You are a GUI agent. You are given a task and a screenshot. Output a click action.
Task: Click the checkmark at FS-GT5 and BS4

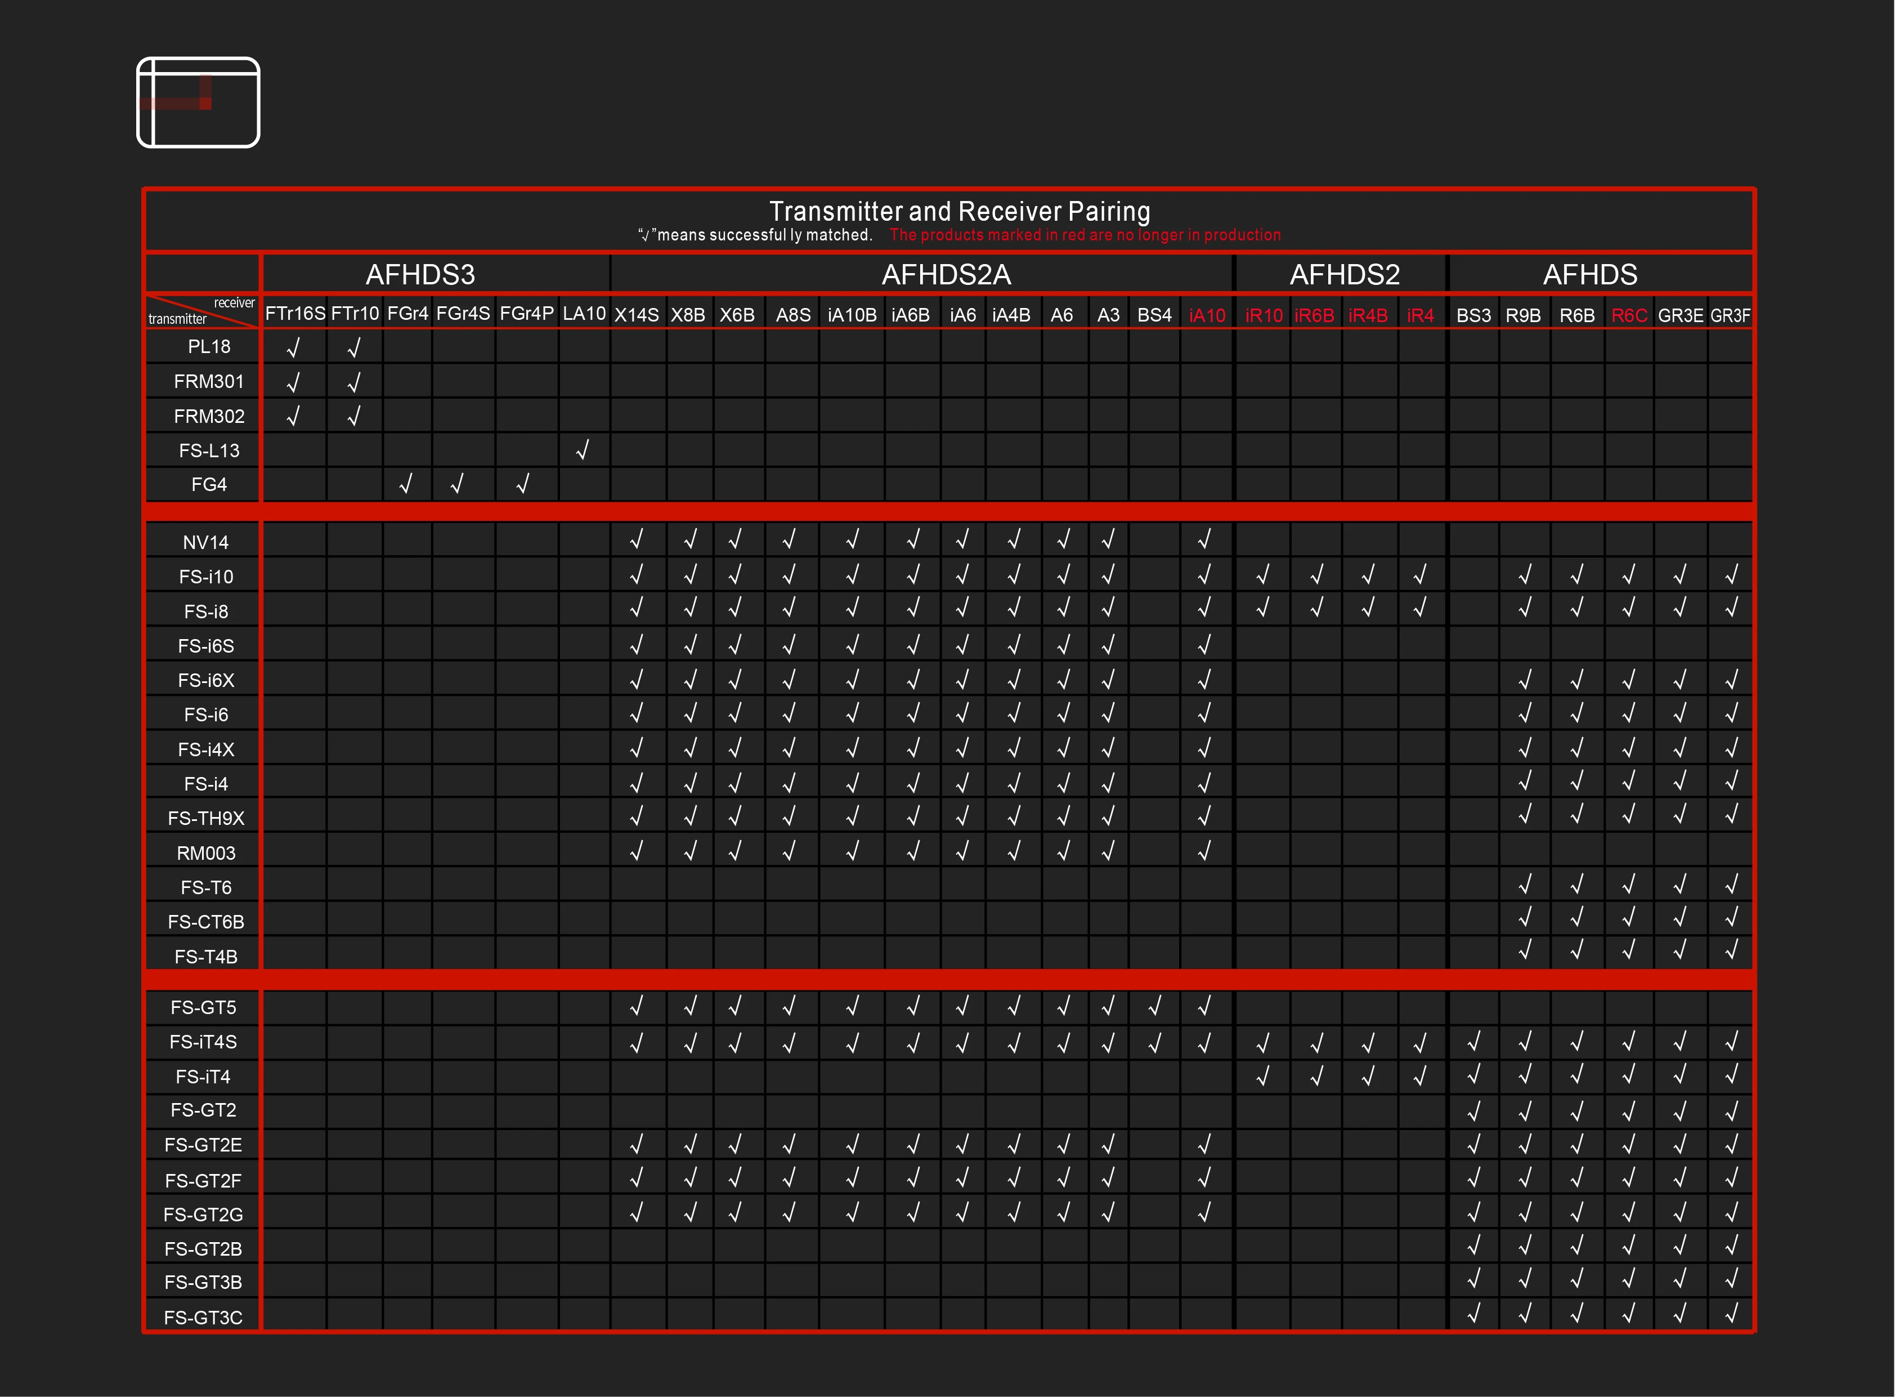click(1154, 1006)
